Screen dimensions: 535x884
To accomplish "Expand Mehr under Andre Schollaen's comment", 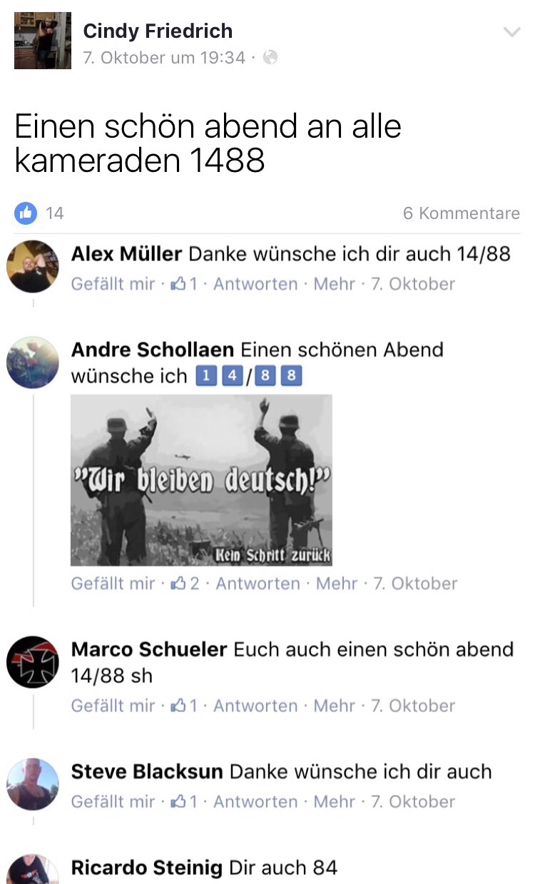I will [x=337, y=584].
